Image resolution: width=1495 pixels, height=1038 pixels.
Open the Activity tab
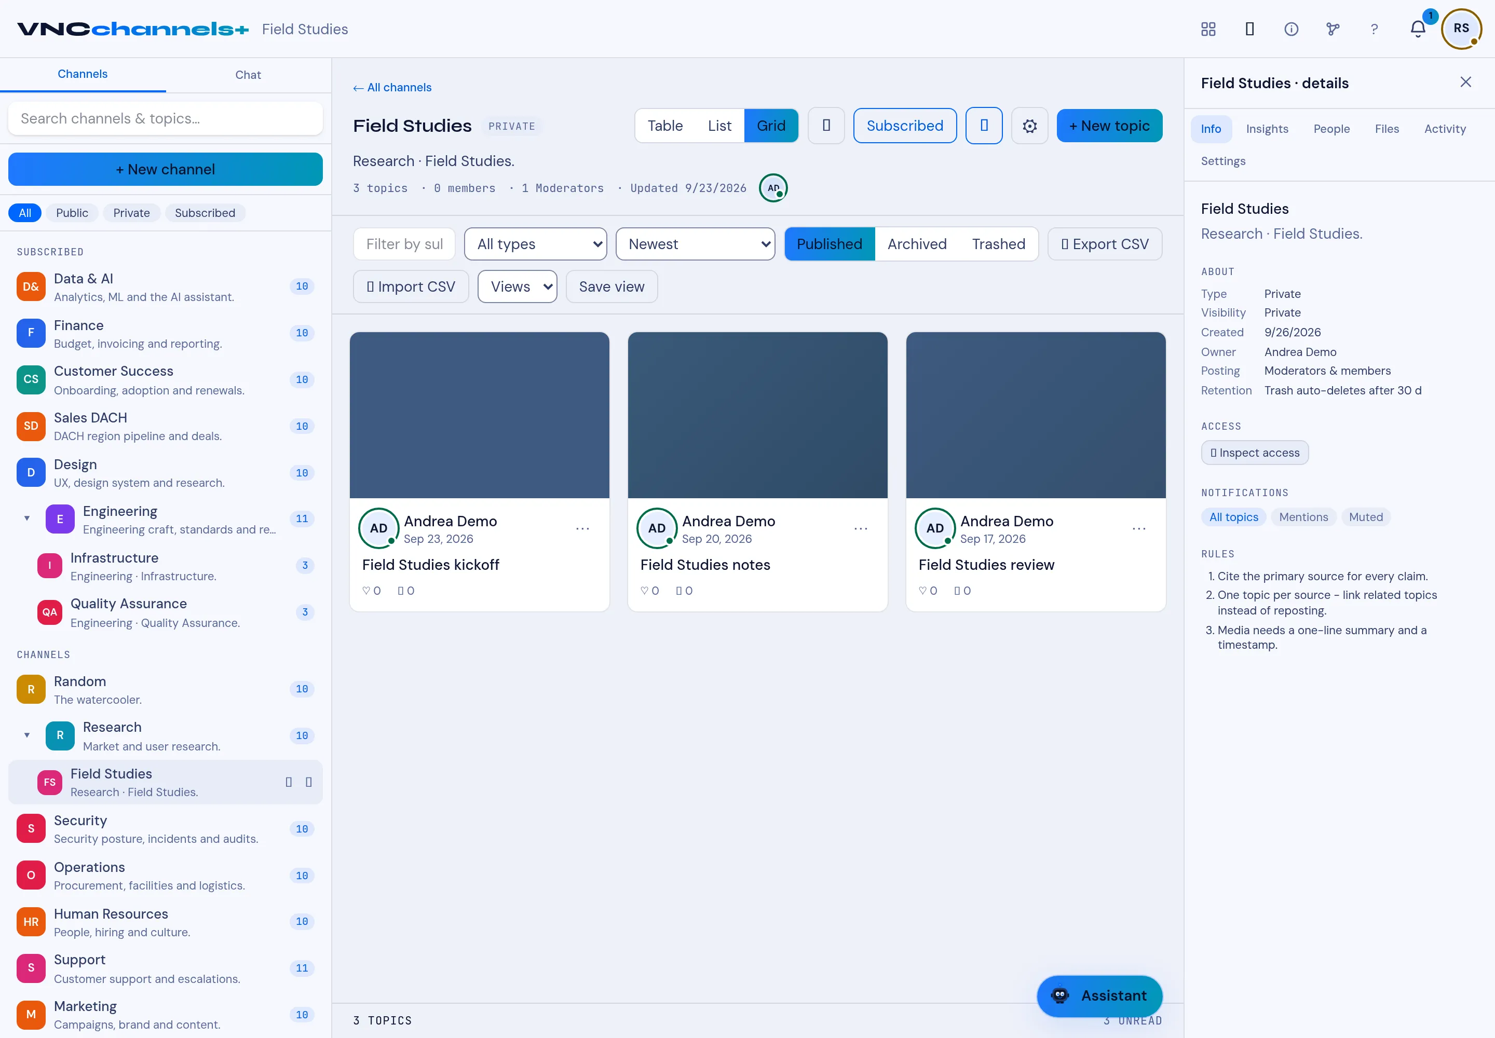pyautogui.click(x=1444, y=129)
